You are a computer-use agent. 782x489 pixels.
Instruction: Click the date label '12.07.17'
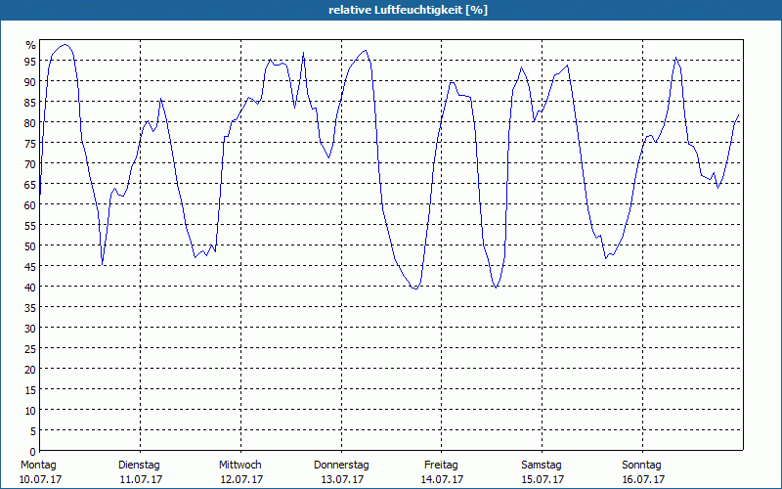240,479
